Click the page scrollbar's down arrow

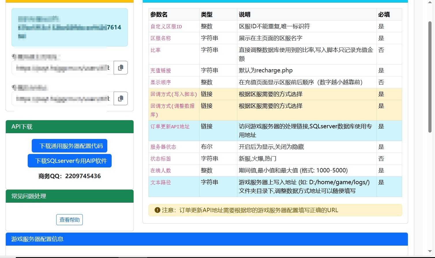430,251
